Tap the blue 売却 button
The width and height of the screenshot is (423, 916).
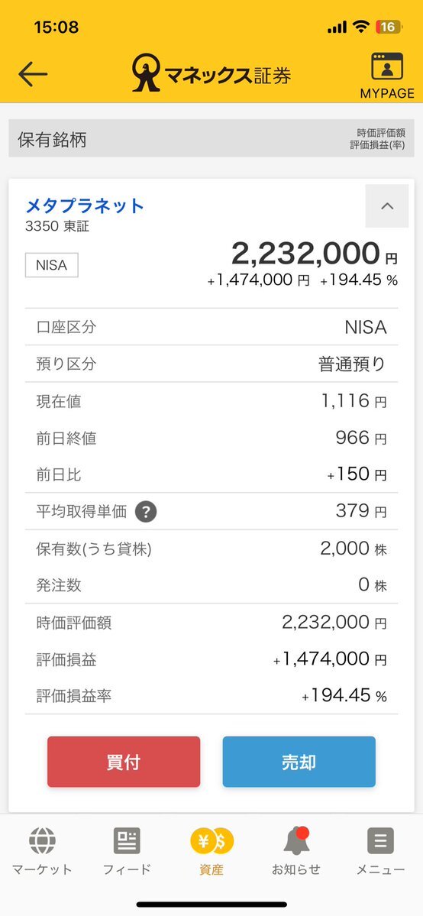[299, 762]
